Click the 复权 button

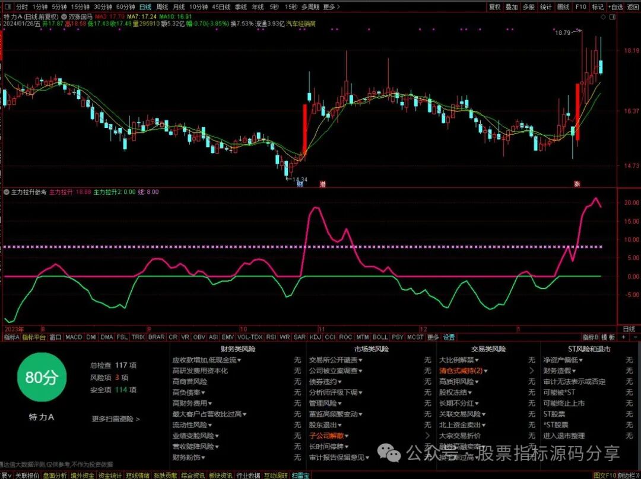tap(494, 7)
